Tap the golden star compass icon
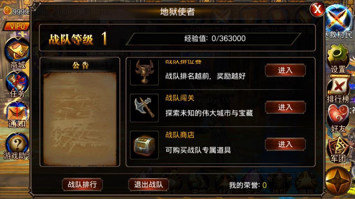The height and width of the screenshot is (199, 355). [338, 181]
